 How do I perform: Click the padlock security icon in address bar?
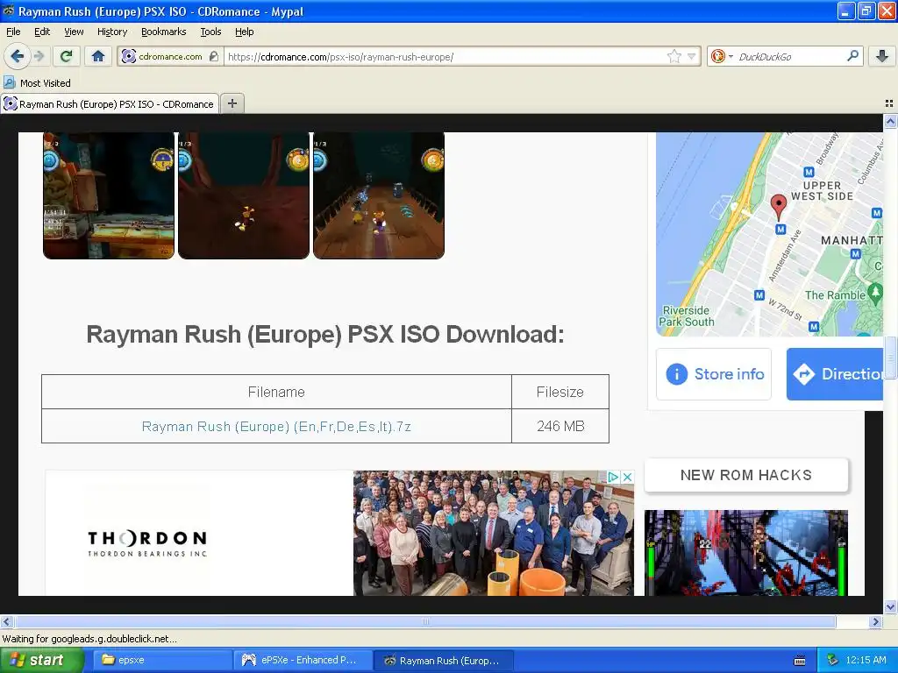[x=214, y=56]
